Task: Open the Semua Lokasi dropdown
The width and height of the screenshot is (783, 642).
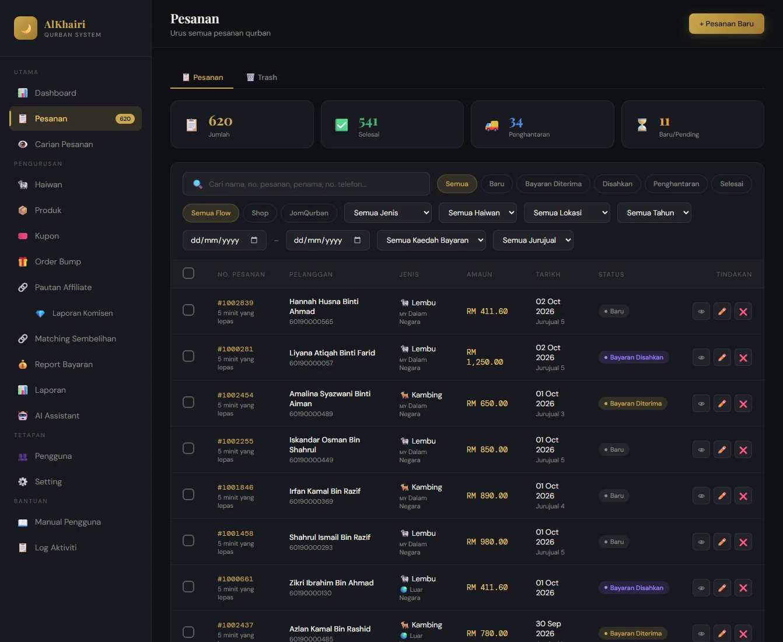Action: (567, 212)
